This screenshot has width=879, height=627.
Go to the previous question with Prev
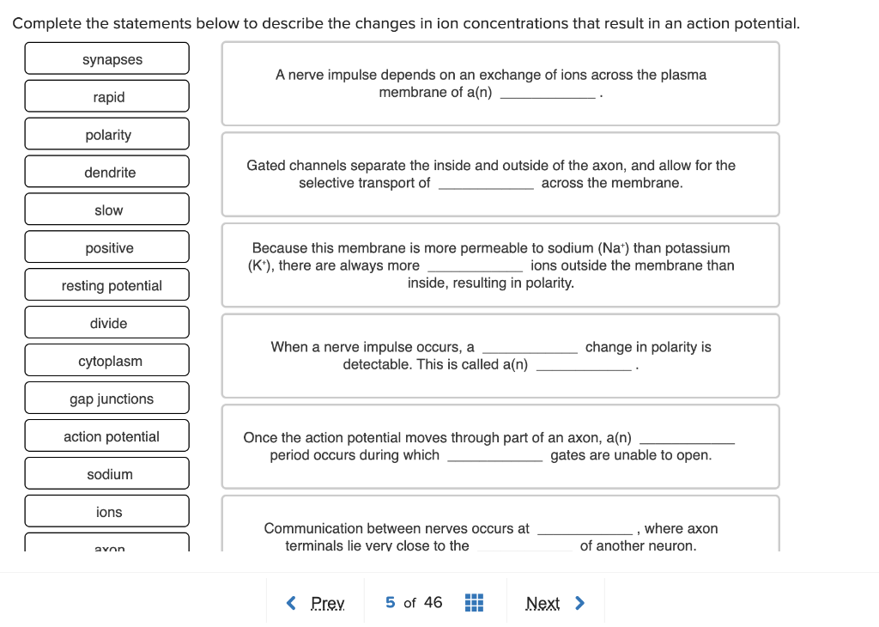tap(327, 602)
